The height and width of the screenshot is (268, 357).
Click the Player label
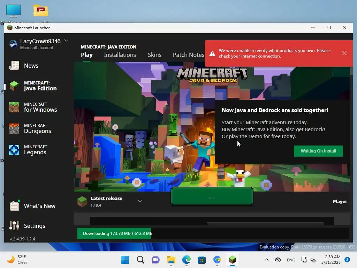[340, 201]
